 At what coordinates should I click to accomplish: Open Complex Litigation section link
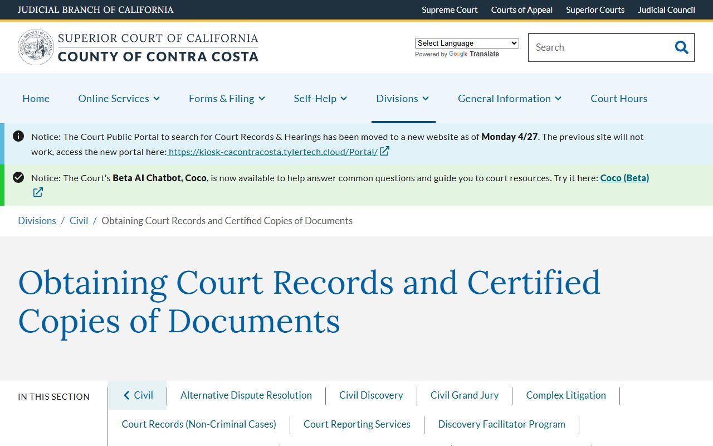566,395
